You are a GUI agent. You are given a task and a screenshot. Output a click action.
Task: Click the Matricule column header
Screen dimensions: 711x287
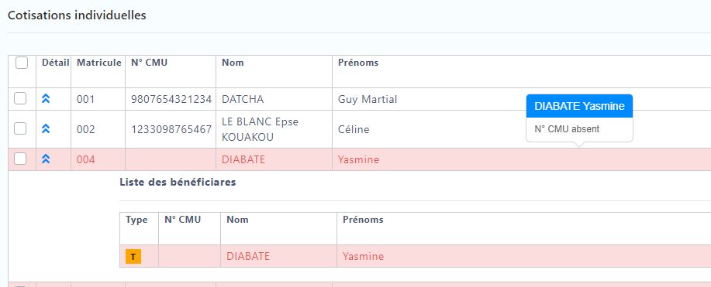[98, 63]
